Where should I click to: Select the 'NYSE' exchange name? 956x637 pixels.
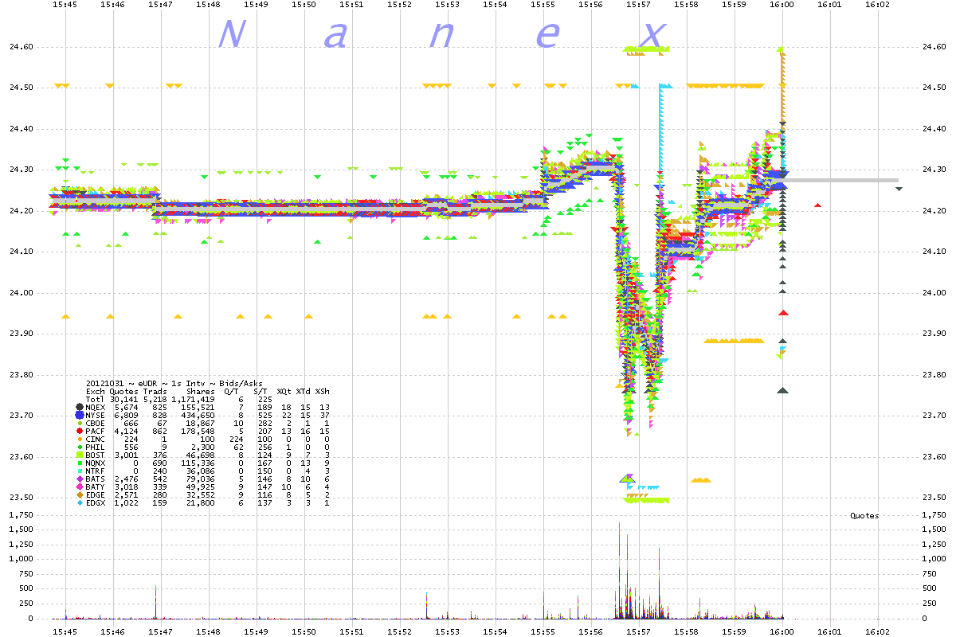click(x=96, y=415)
